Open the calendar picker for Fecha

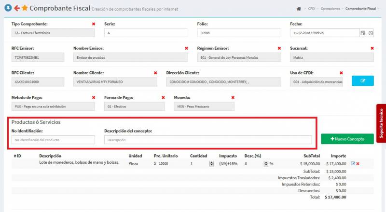[363, 33]
